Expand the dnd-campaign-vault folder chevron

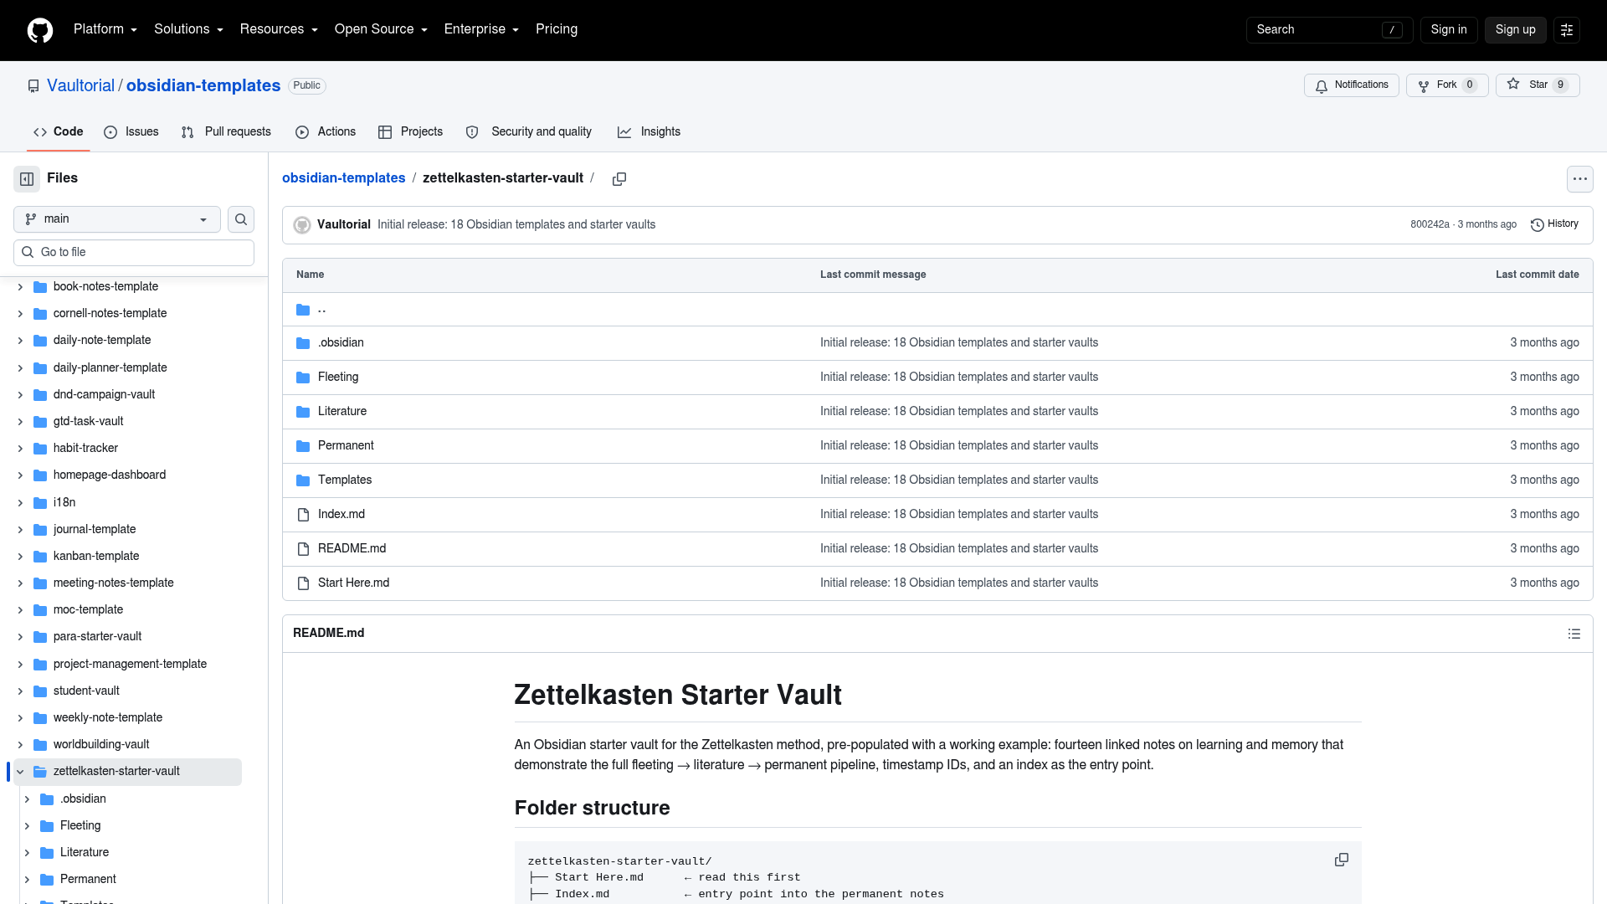point(20,395)
